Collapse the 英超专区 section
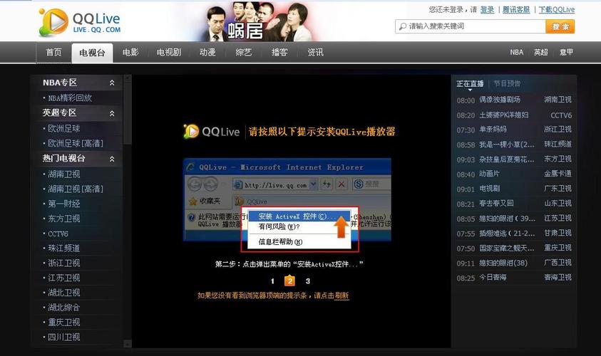The height and width of the screenshot is (356, 601). 112,113
